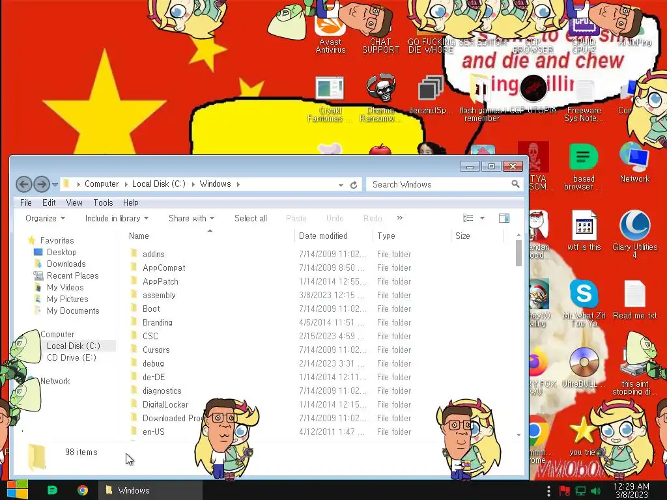Screen dimensions: 667x500
Task: Sort by the Name column header
Action: coord(210,236)
